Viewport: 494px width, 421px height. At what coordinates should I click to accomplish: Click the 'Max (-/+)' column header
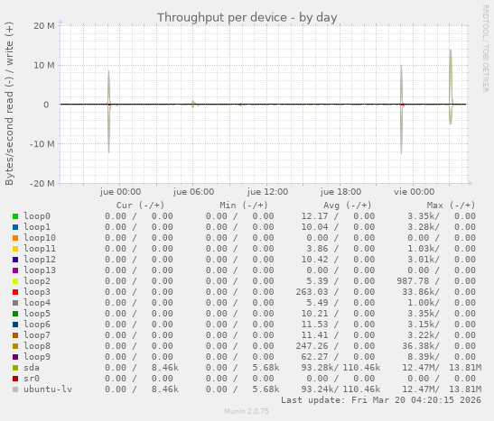[451, 206]
